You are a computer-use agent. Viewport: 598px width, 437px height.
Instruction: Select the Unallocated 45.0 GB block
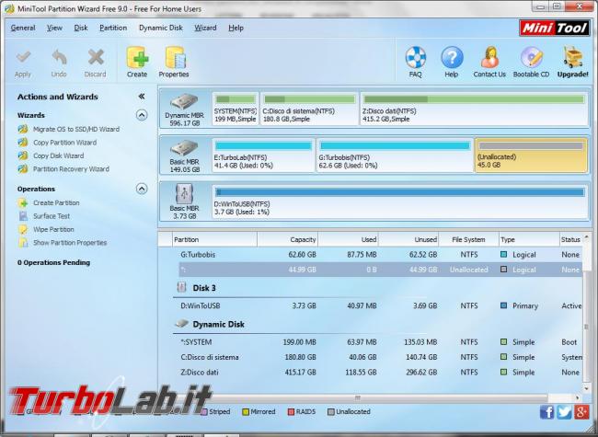(x=531, y=155)
